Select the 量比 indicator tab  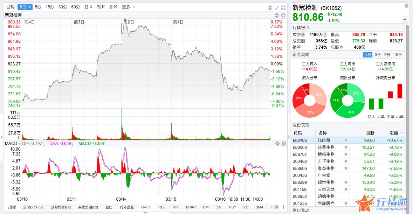pos(109,207)
